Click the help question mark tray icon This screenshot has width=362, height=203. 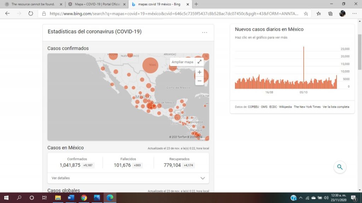point(293,198)
